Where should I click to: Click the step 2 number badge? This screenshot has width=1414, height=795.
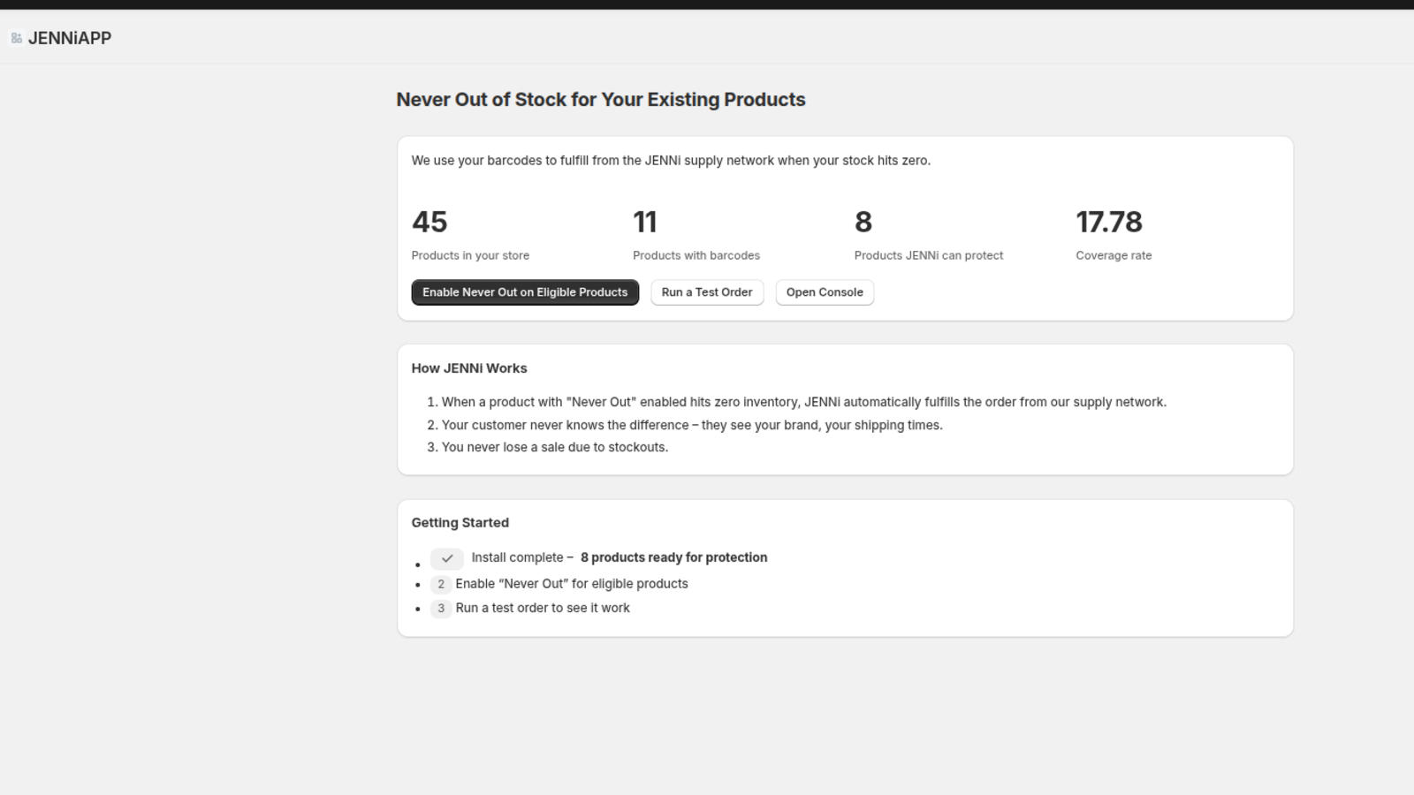click(441, 584)
